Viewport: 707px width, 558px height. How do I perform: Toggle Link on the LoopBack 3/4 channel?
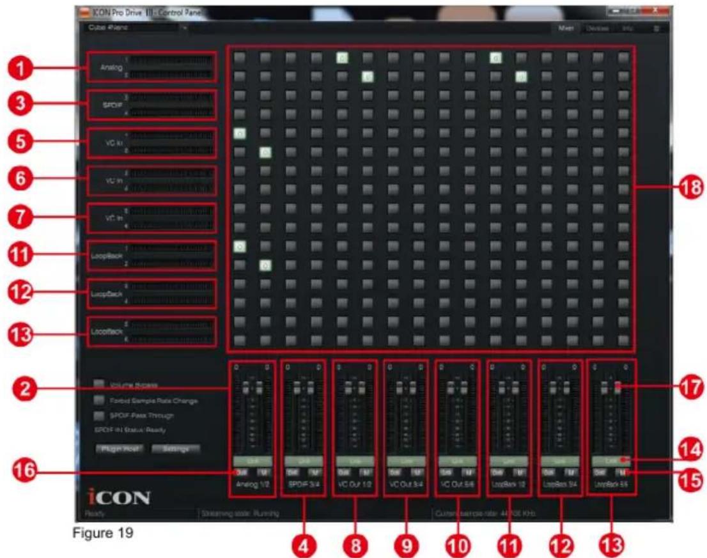click(561, 461)
